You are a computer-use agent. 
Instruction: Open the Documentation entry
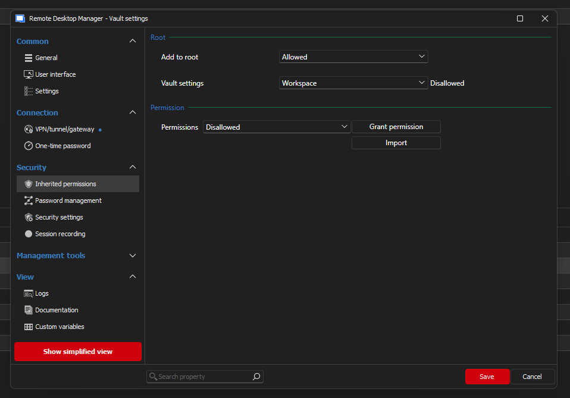pos(78,310)
